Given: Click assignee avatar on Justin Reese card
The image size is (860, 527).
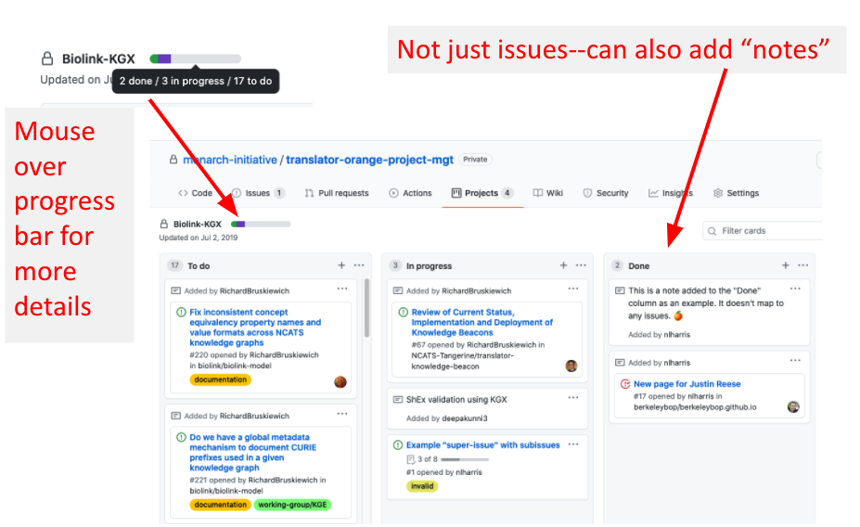Looking at the screenshot, I should (793, 407).
